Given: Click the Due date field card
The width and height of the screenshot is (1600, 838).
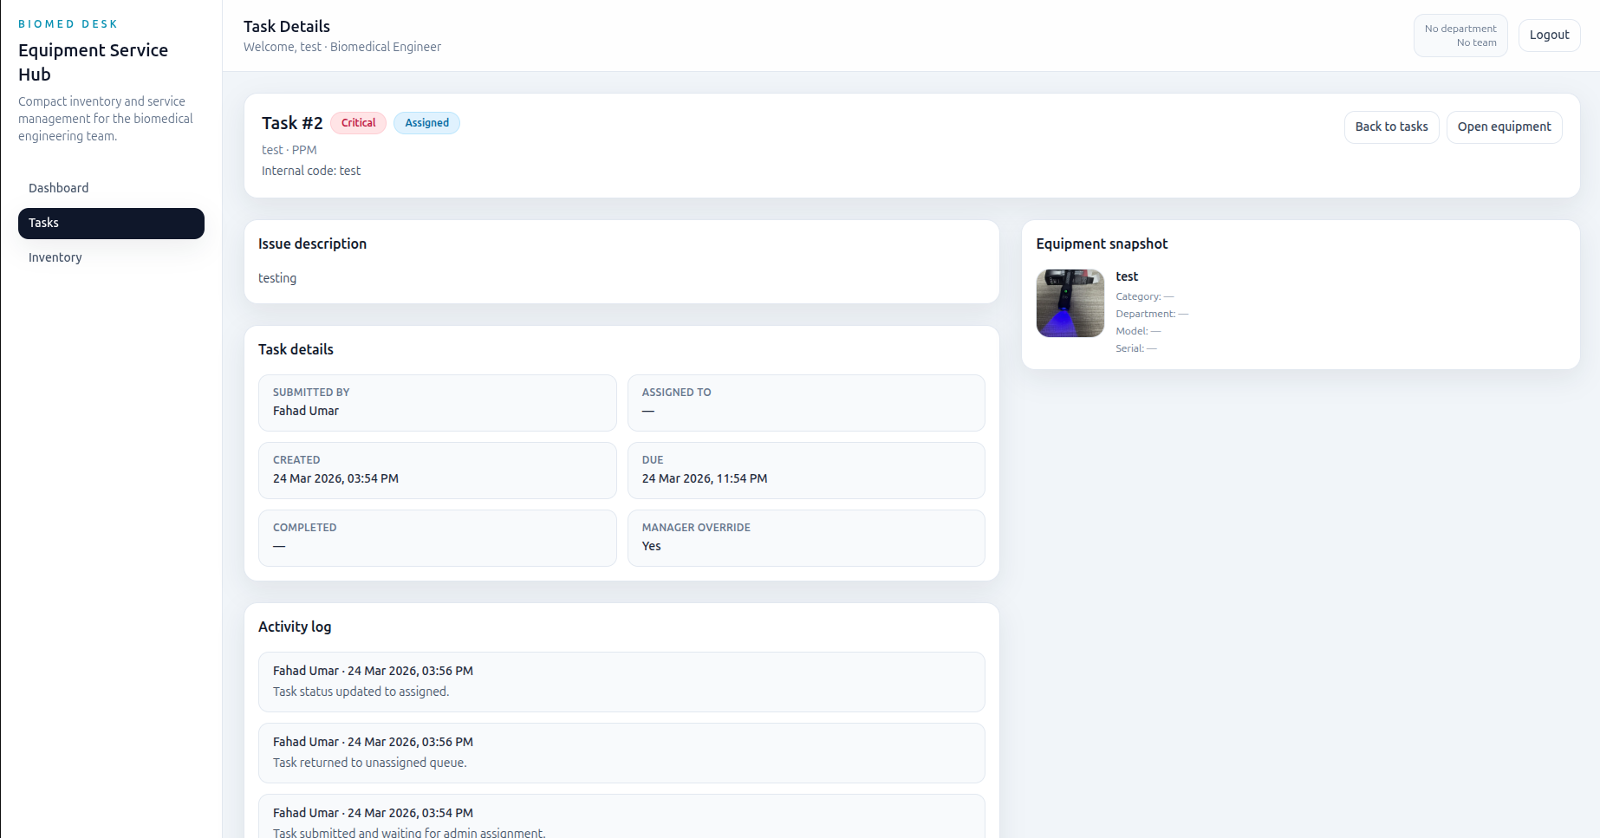Looking at the screenshot, I should coord(806,471).
